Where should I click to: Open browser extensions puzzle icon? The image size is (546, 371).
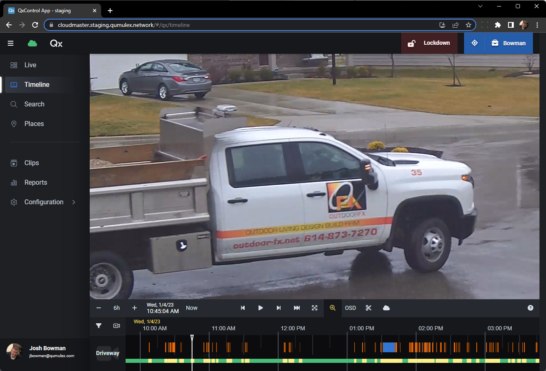click(497, 25)
